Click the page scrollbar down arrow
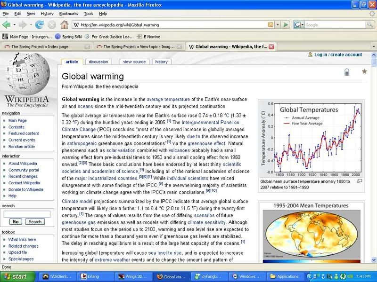The height and width of the screenshot is (282, 377). pos(374,259)
